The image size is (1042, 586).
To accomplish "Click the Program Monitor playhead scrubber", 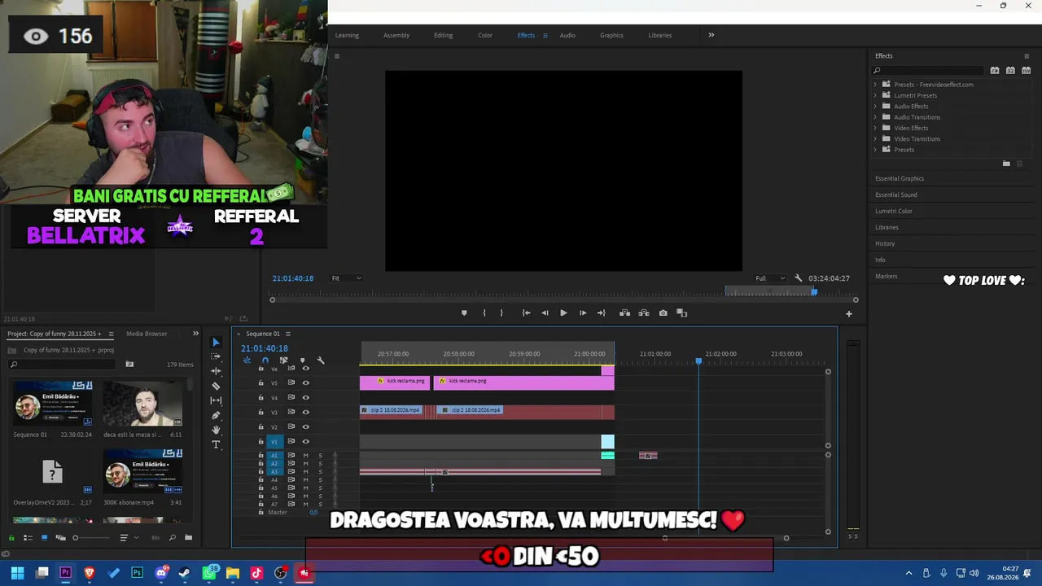I will pos(814,291).
